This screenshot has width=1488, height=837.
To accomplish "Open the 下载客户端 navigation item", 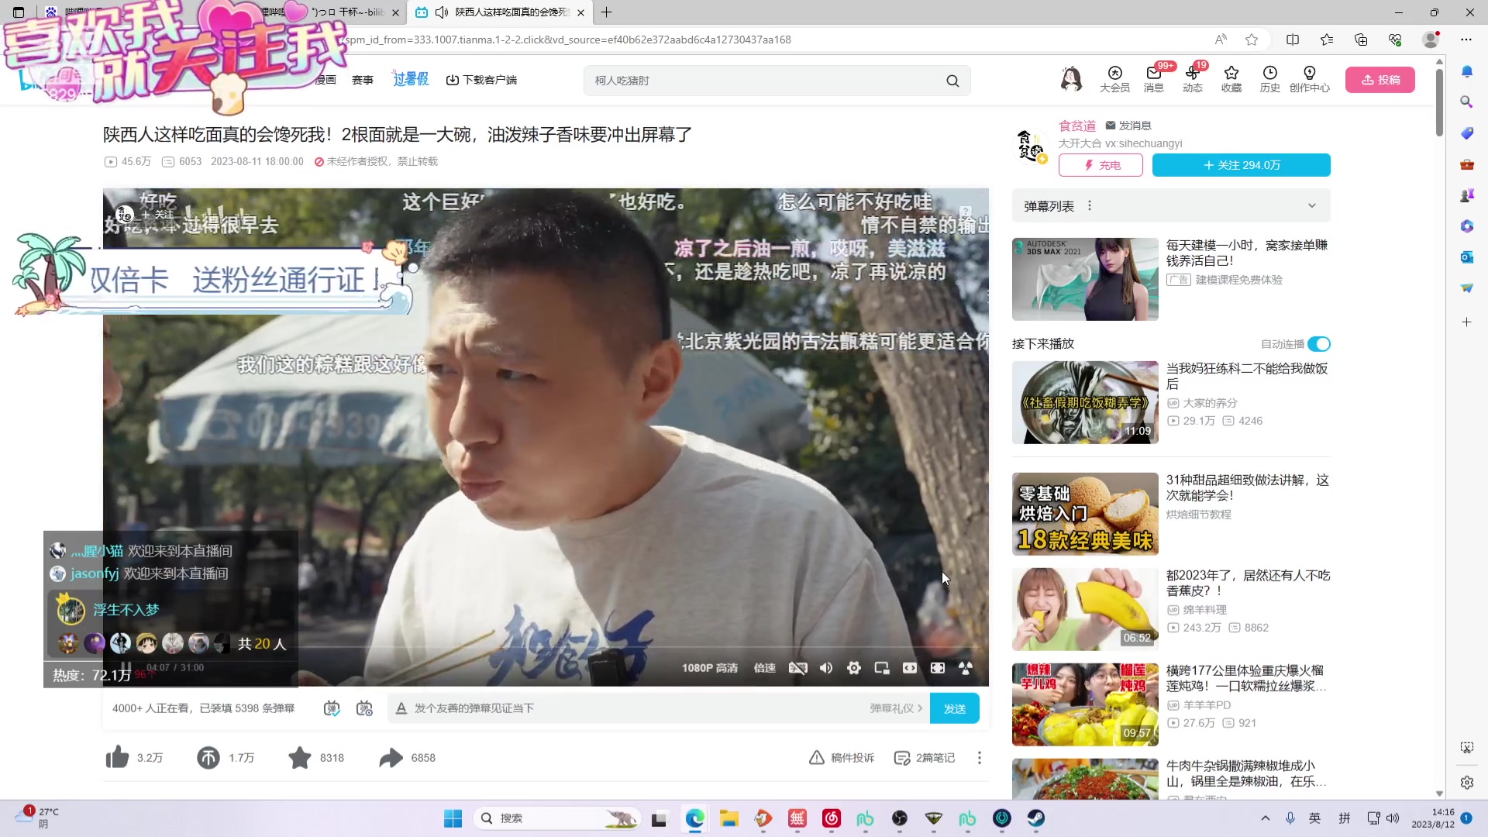I will click(481, 80).
